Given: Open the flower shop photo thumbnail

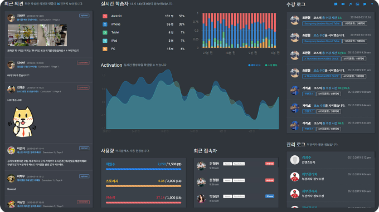Looking at the screenshot, I should pyautogui.click(x=22, y=35).
